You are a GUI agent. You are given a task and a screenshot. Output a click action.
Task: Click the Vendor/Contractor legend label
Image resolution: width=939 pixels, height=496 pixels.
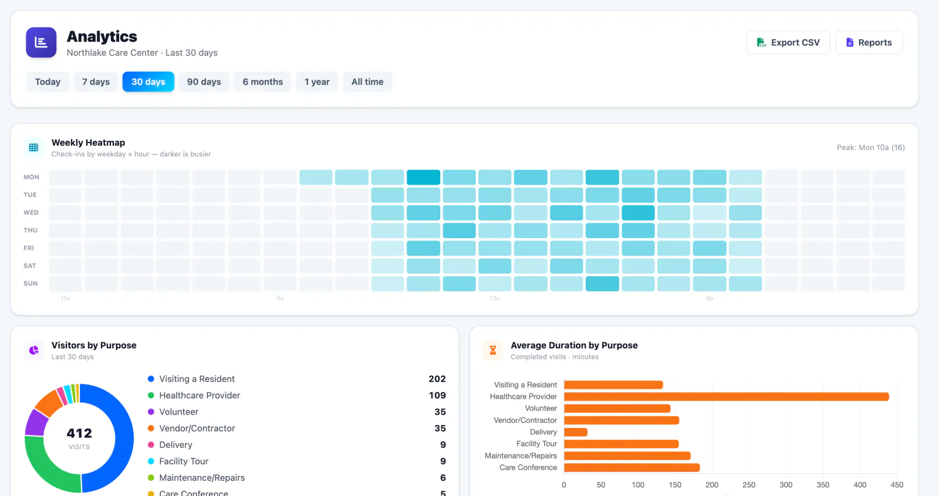pyautogui.click(x=197, y=428)
